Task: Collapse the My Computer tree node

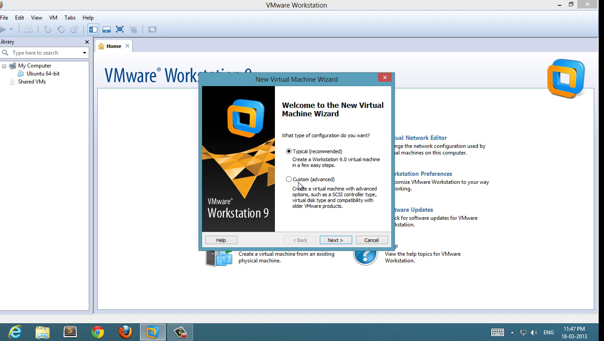Action: [4, 66]
